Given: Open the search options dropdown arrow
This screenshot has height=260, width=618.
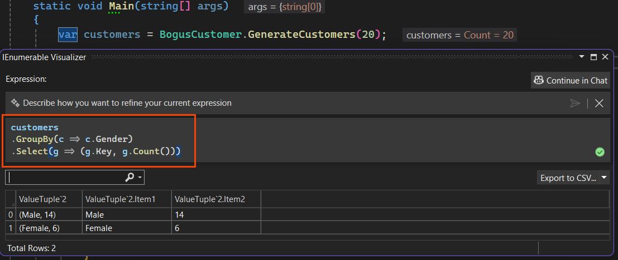Looking at the screenshot, I should (140, 178).
